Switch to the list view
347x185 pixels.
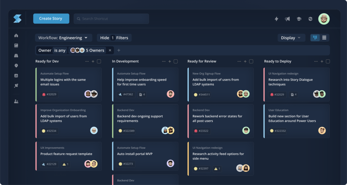pyautogui.click(x=324, y=38)
